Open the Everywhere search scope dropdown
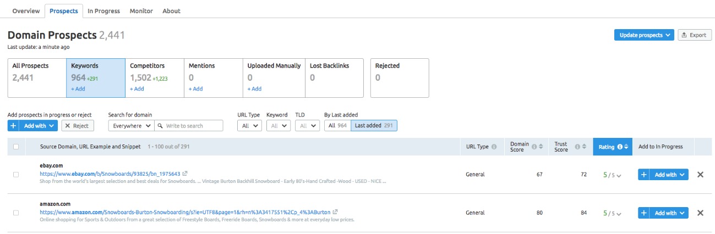Screen dimensions: 715x234 [131, 126]
